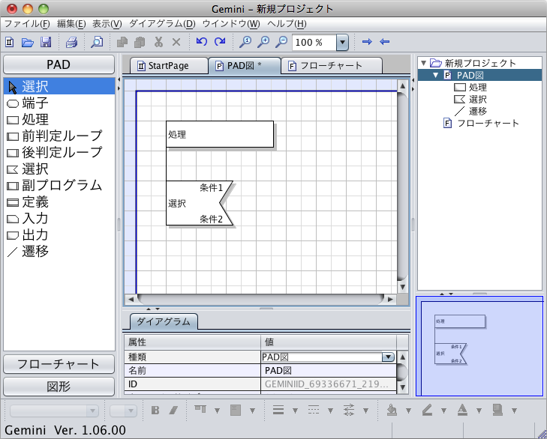
Task: Open the ヘルプ menu
Action: [x=287, y=24]
